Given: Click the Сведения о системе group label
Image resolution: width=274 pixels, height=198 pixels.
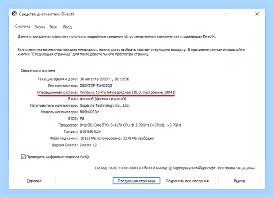Looking at the screenshot, I should pos(38,71).
